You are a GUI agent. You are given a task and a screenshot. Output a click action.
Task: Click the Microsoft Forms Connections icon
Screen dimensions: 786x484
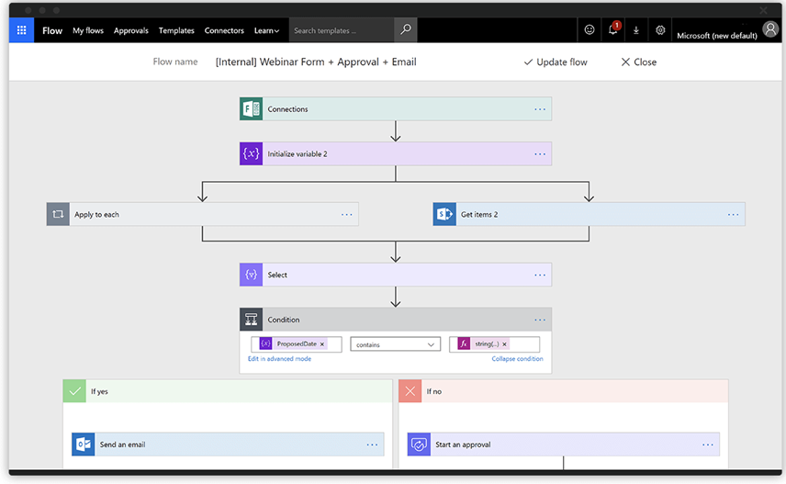pos(252,109)
